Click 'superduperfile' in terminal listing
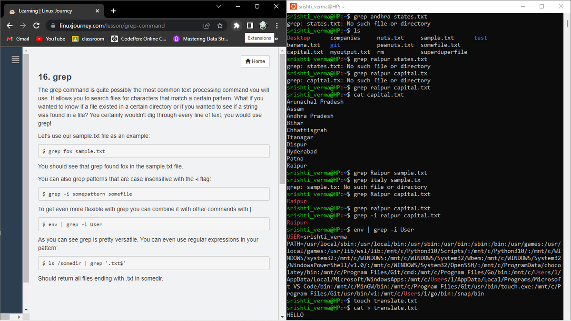 [444, 52]
